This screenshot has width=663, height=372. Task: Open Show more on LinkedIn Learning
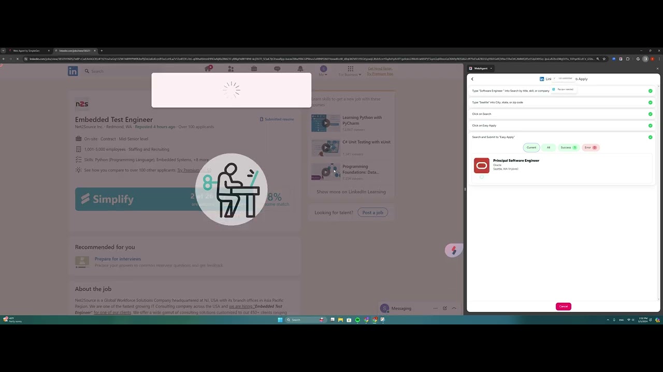pos(351,192)
